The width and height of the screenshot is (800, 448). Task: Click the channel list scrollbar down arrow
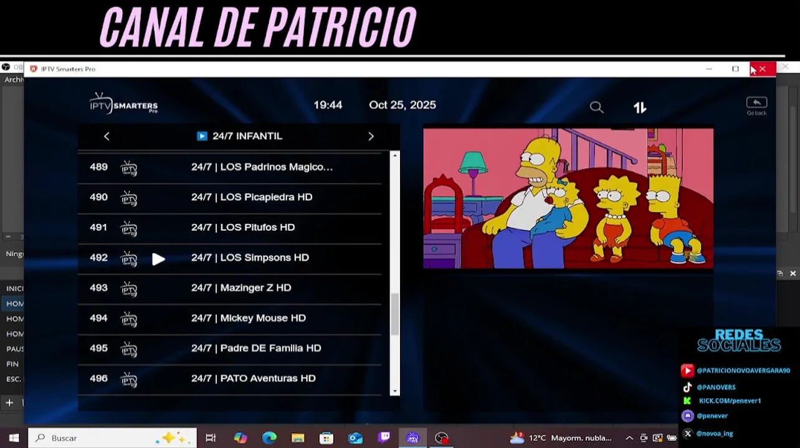pyautogui.click(x=394, y=391)
